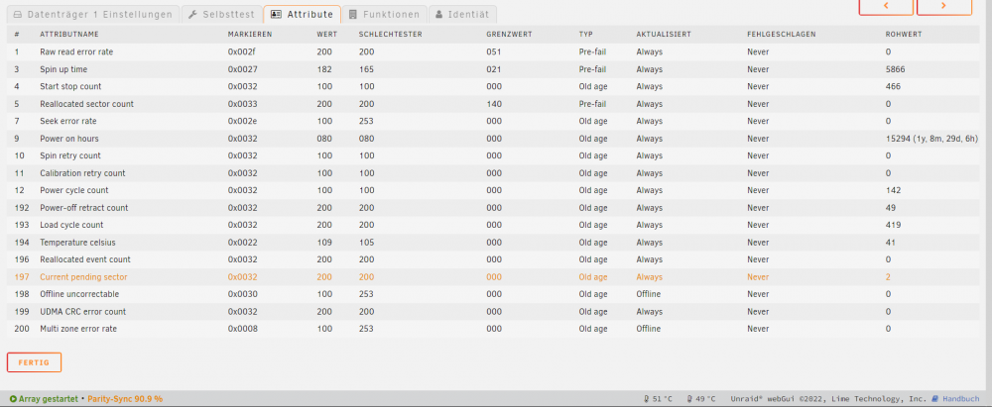Click raw value 2 of Current pending sector
Viewport: 992px width, 407px height.
pyautogui.click(x=888, y=277)
